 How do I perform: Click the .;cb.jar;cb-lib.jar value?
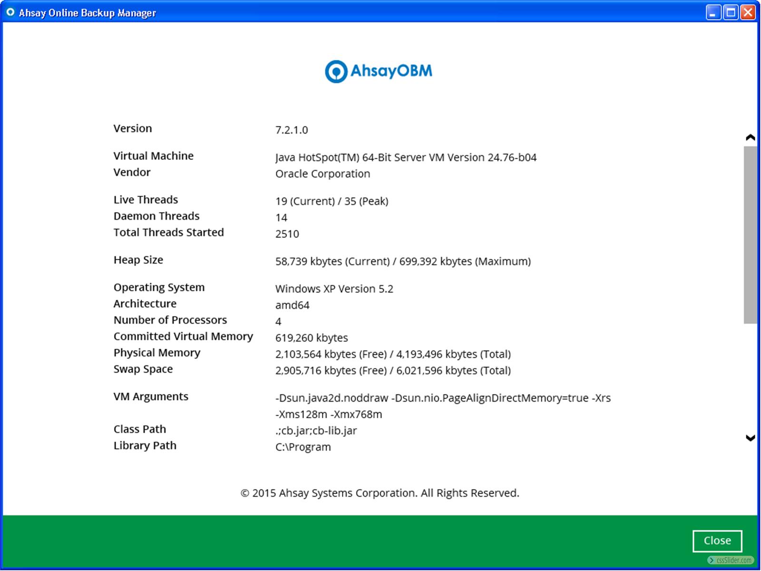(x=316, y=431)
